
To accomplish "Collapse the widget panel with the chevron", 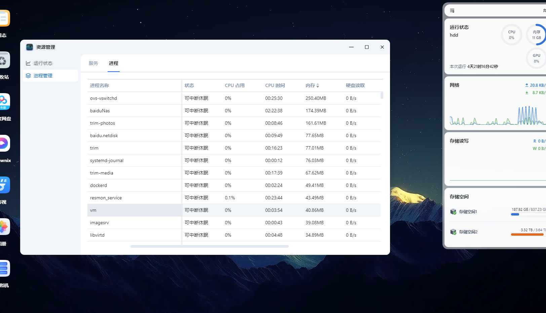I will point(544,11).
